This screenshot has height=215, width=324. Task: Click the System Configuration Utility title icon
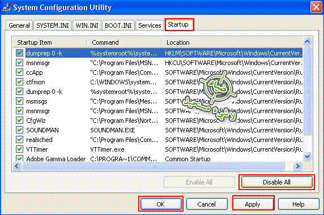tap(7, 7)
